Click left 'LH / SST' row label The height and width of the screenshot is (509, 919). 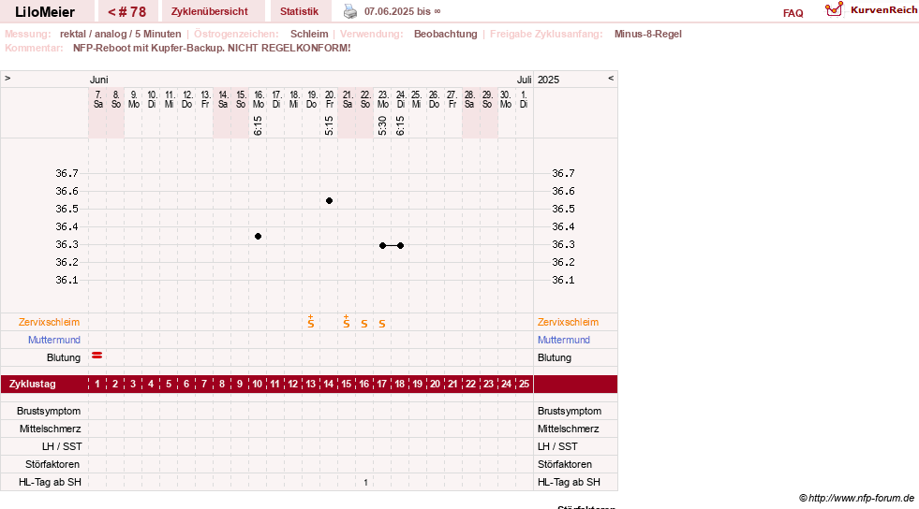click(x=62, y=446)
